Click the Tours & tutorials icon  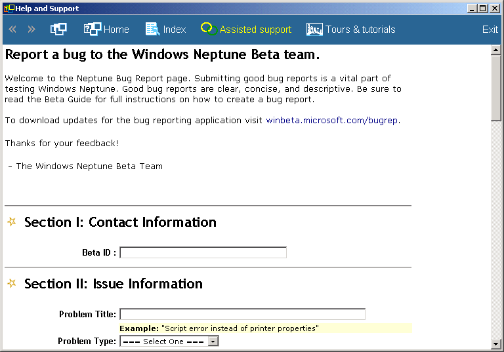pyautogui.click(x=314, y=29)
